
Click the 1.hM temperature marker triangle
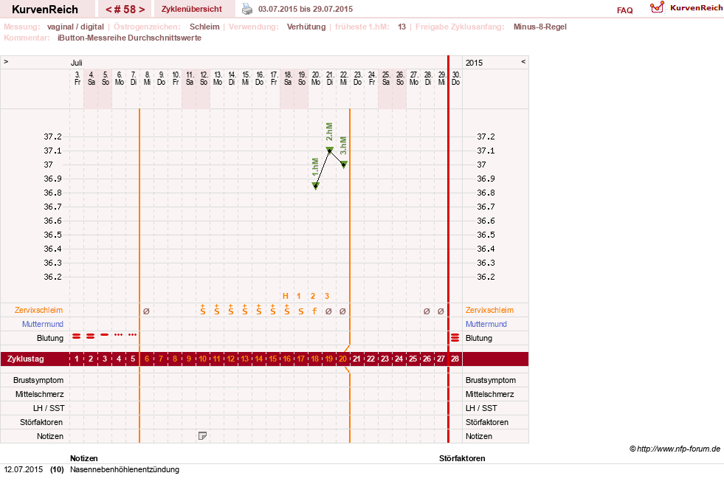[x=315, y=185]
